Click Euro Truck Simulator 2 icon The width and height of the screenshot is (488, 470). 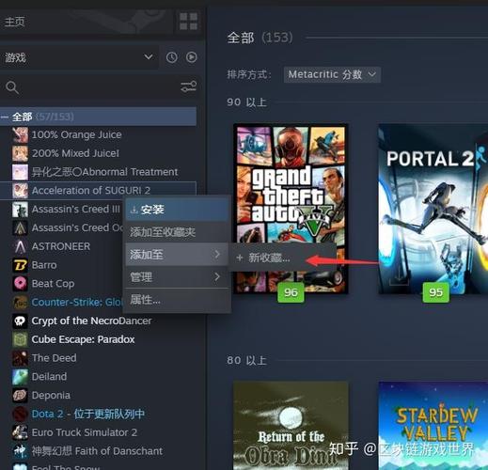(x=20, y=432)
